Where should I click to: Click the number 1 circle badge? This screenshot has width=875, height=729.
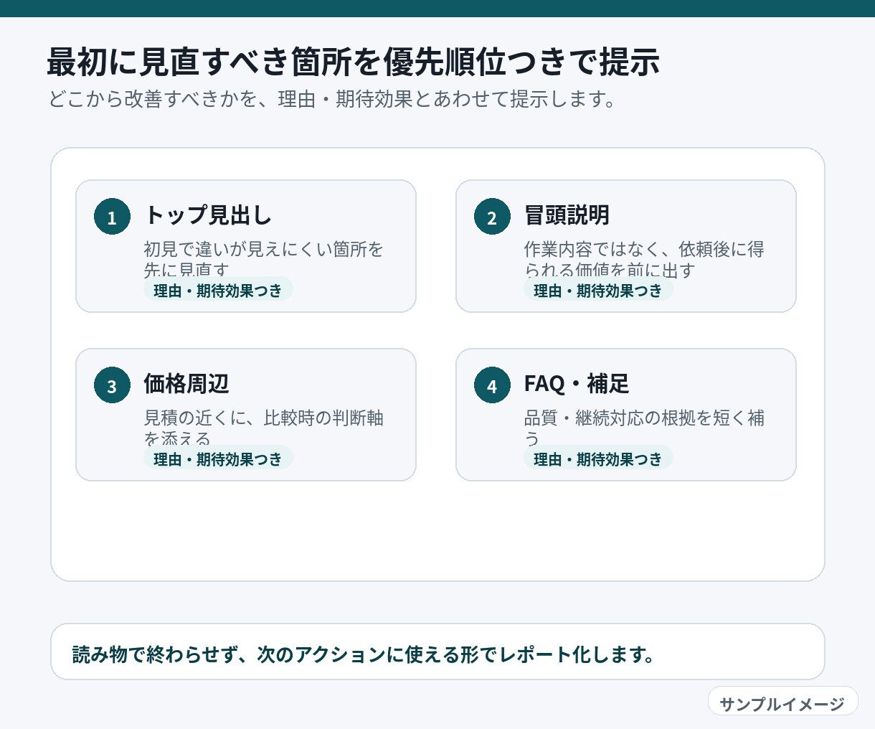click(x=112, y=217)
